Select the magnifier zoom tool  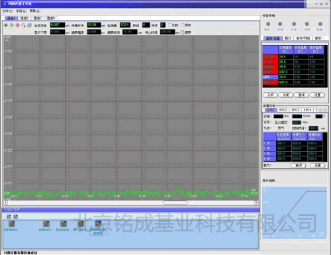point(23,25)
